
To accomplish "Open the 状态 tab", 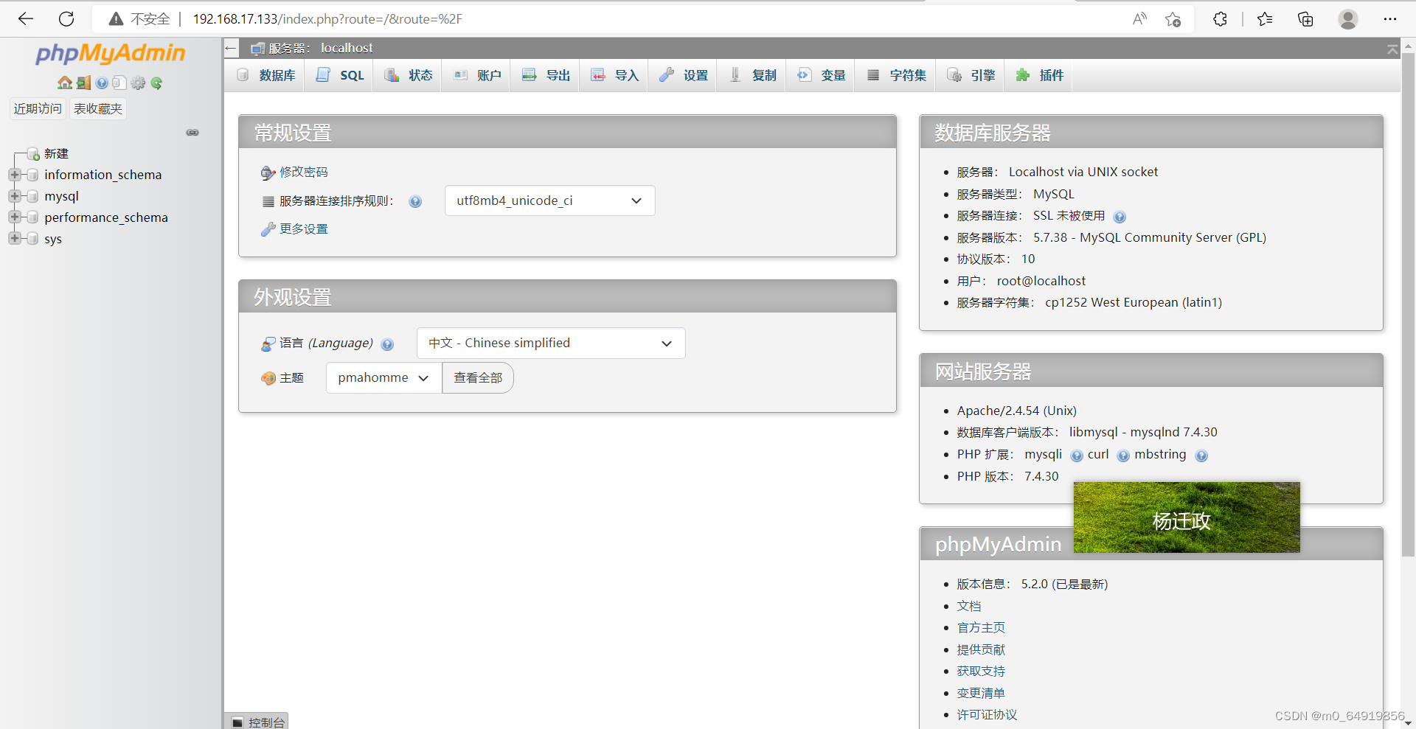I will [408, 75].
